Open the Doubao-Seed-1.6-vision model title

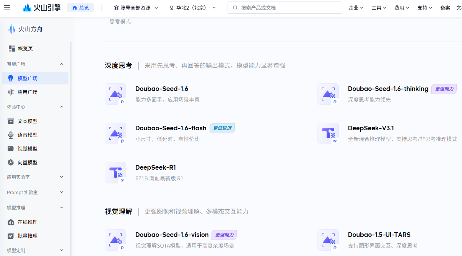[x=172, y=235]
